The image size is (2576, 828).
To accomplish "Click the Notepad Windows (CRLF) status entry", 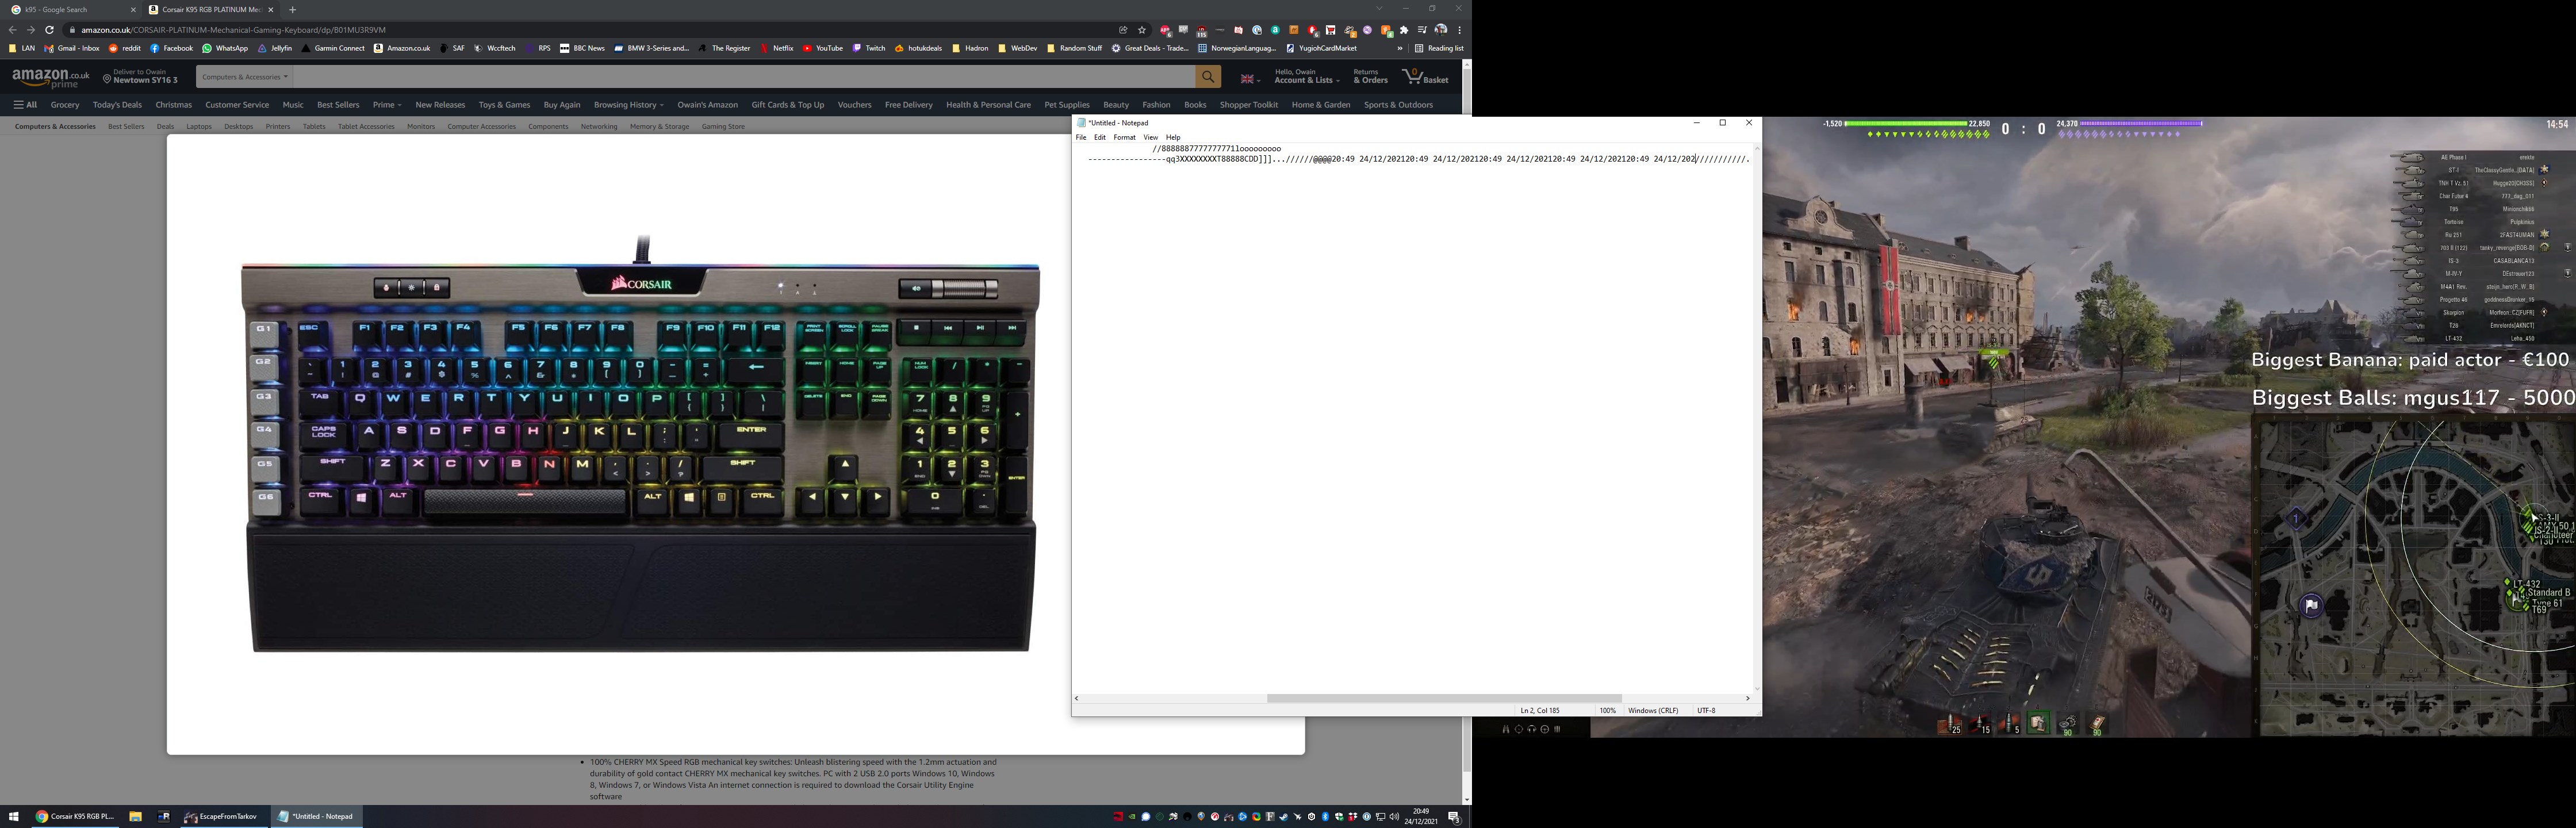I will pyautogui.click(x=1653, y=711).
